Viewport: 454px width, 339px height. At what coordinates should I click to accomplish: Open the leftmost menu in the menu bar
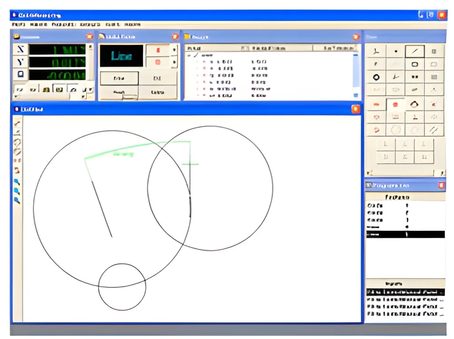(18, 24)
